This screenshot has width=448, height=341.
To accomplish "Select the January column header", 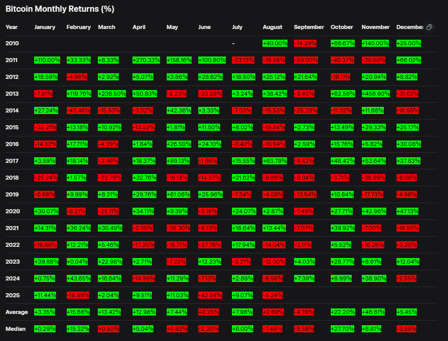I will point(44,27).
